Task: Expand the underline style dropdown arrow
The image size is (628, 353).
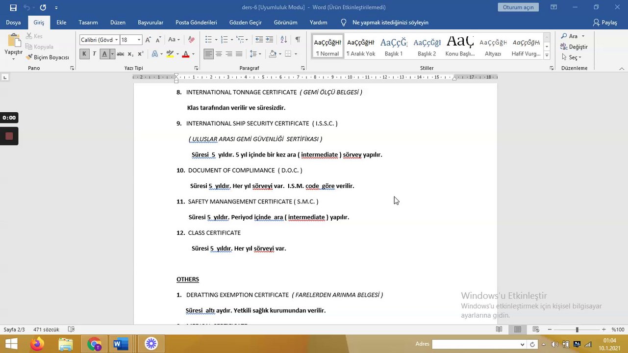Action: click(112, 54)
